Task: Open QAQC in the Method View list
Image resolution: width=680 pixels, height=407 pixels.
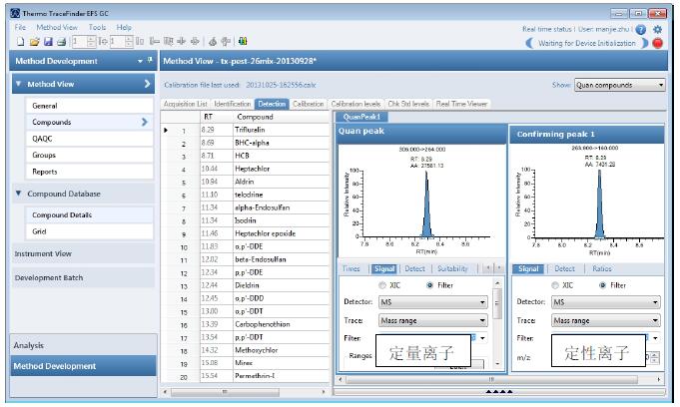Action: (43, 139)
